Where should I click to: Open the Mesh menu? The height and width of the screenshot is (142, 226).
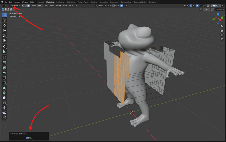[x=52, y=5]
